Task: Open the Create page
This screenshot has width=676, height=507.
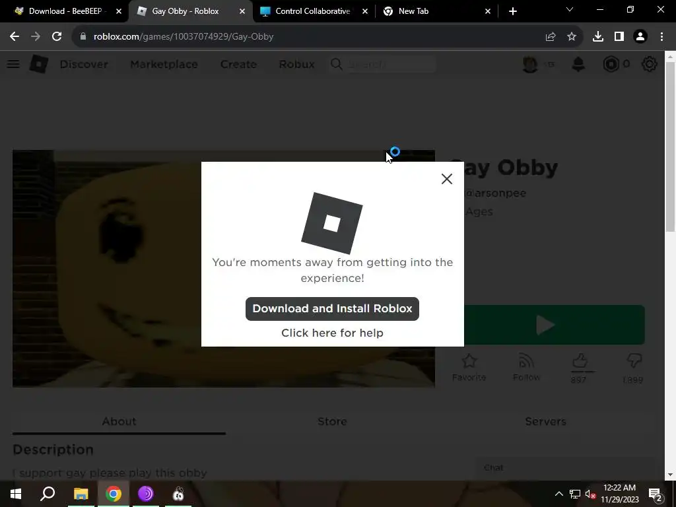Action: [238, 64]
